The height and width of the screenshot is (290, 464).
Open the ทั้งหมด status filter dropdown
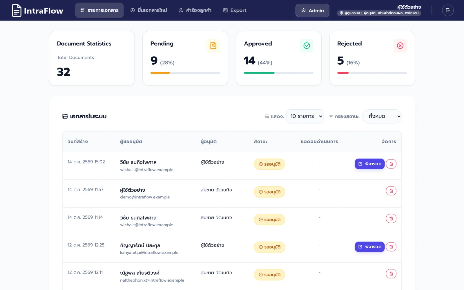click(x=382, y=116)
